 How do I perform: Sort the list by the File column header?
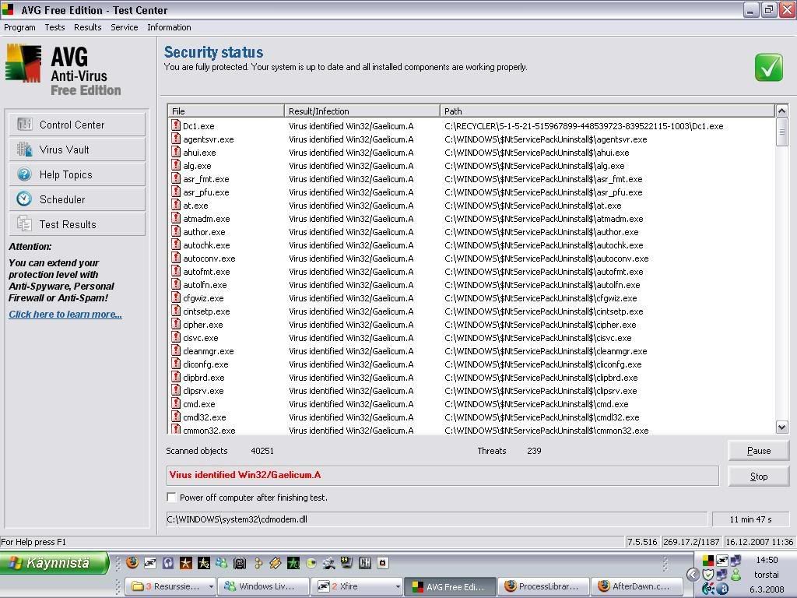pyautogui.click(x=226, y=111)
